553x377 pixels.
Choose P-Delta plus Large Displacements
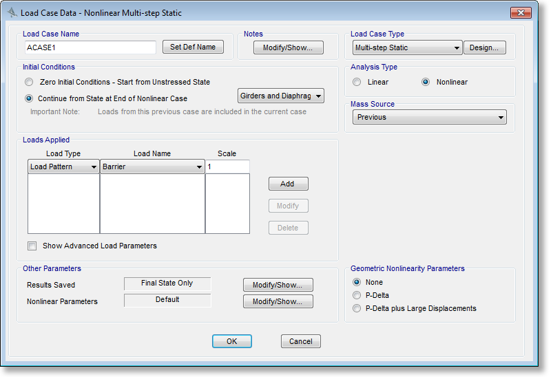pyautogui.click(x=357, y=308)
